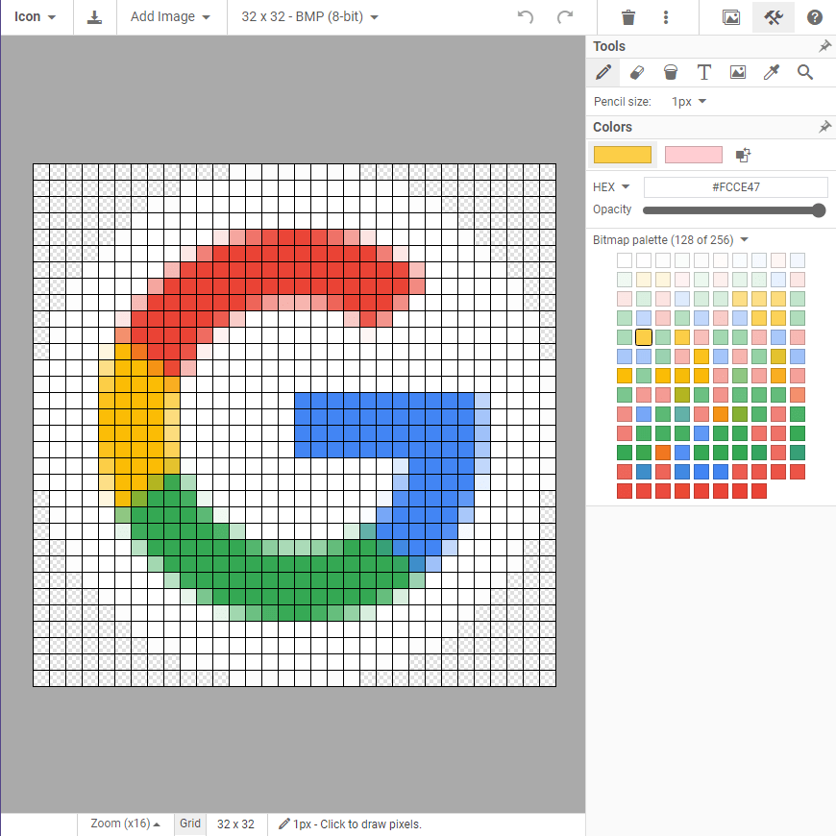Swap the primary and secondary colors
836x836 pixels.
pos(743,155)
